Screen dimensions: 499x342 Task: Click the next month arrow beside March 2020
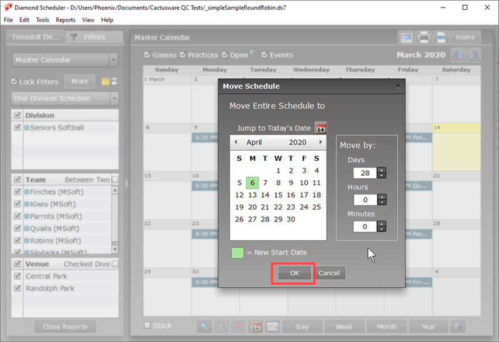(x=473, y=55)
